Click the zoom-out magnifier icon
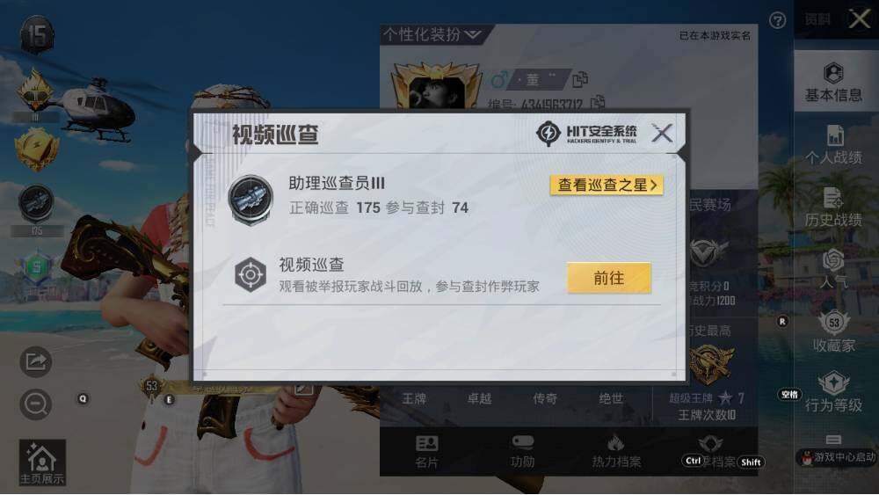This screenshot has width=879, height=495. (36, 404)
